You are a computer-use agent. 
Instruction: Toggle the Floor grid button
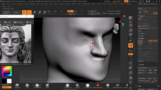click(131, 40)
